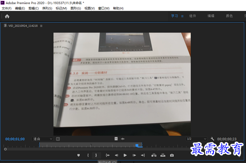Open the 文件(F) menu
Image resolution: width=246 pixels, height=163 pixels.
point(6,9)
